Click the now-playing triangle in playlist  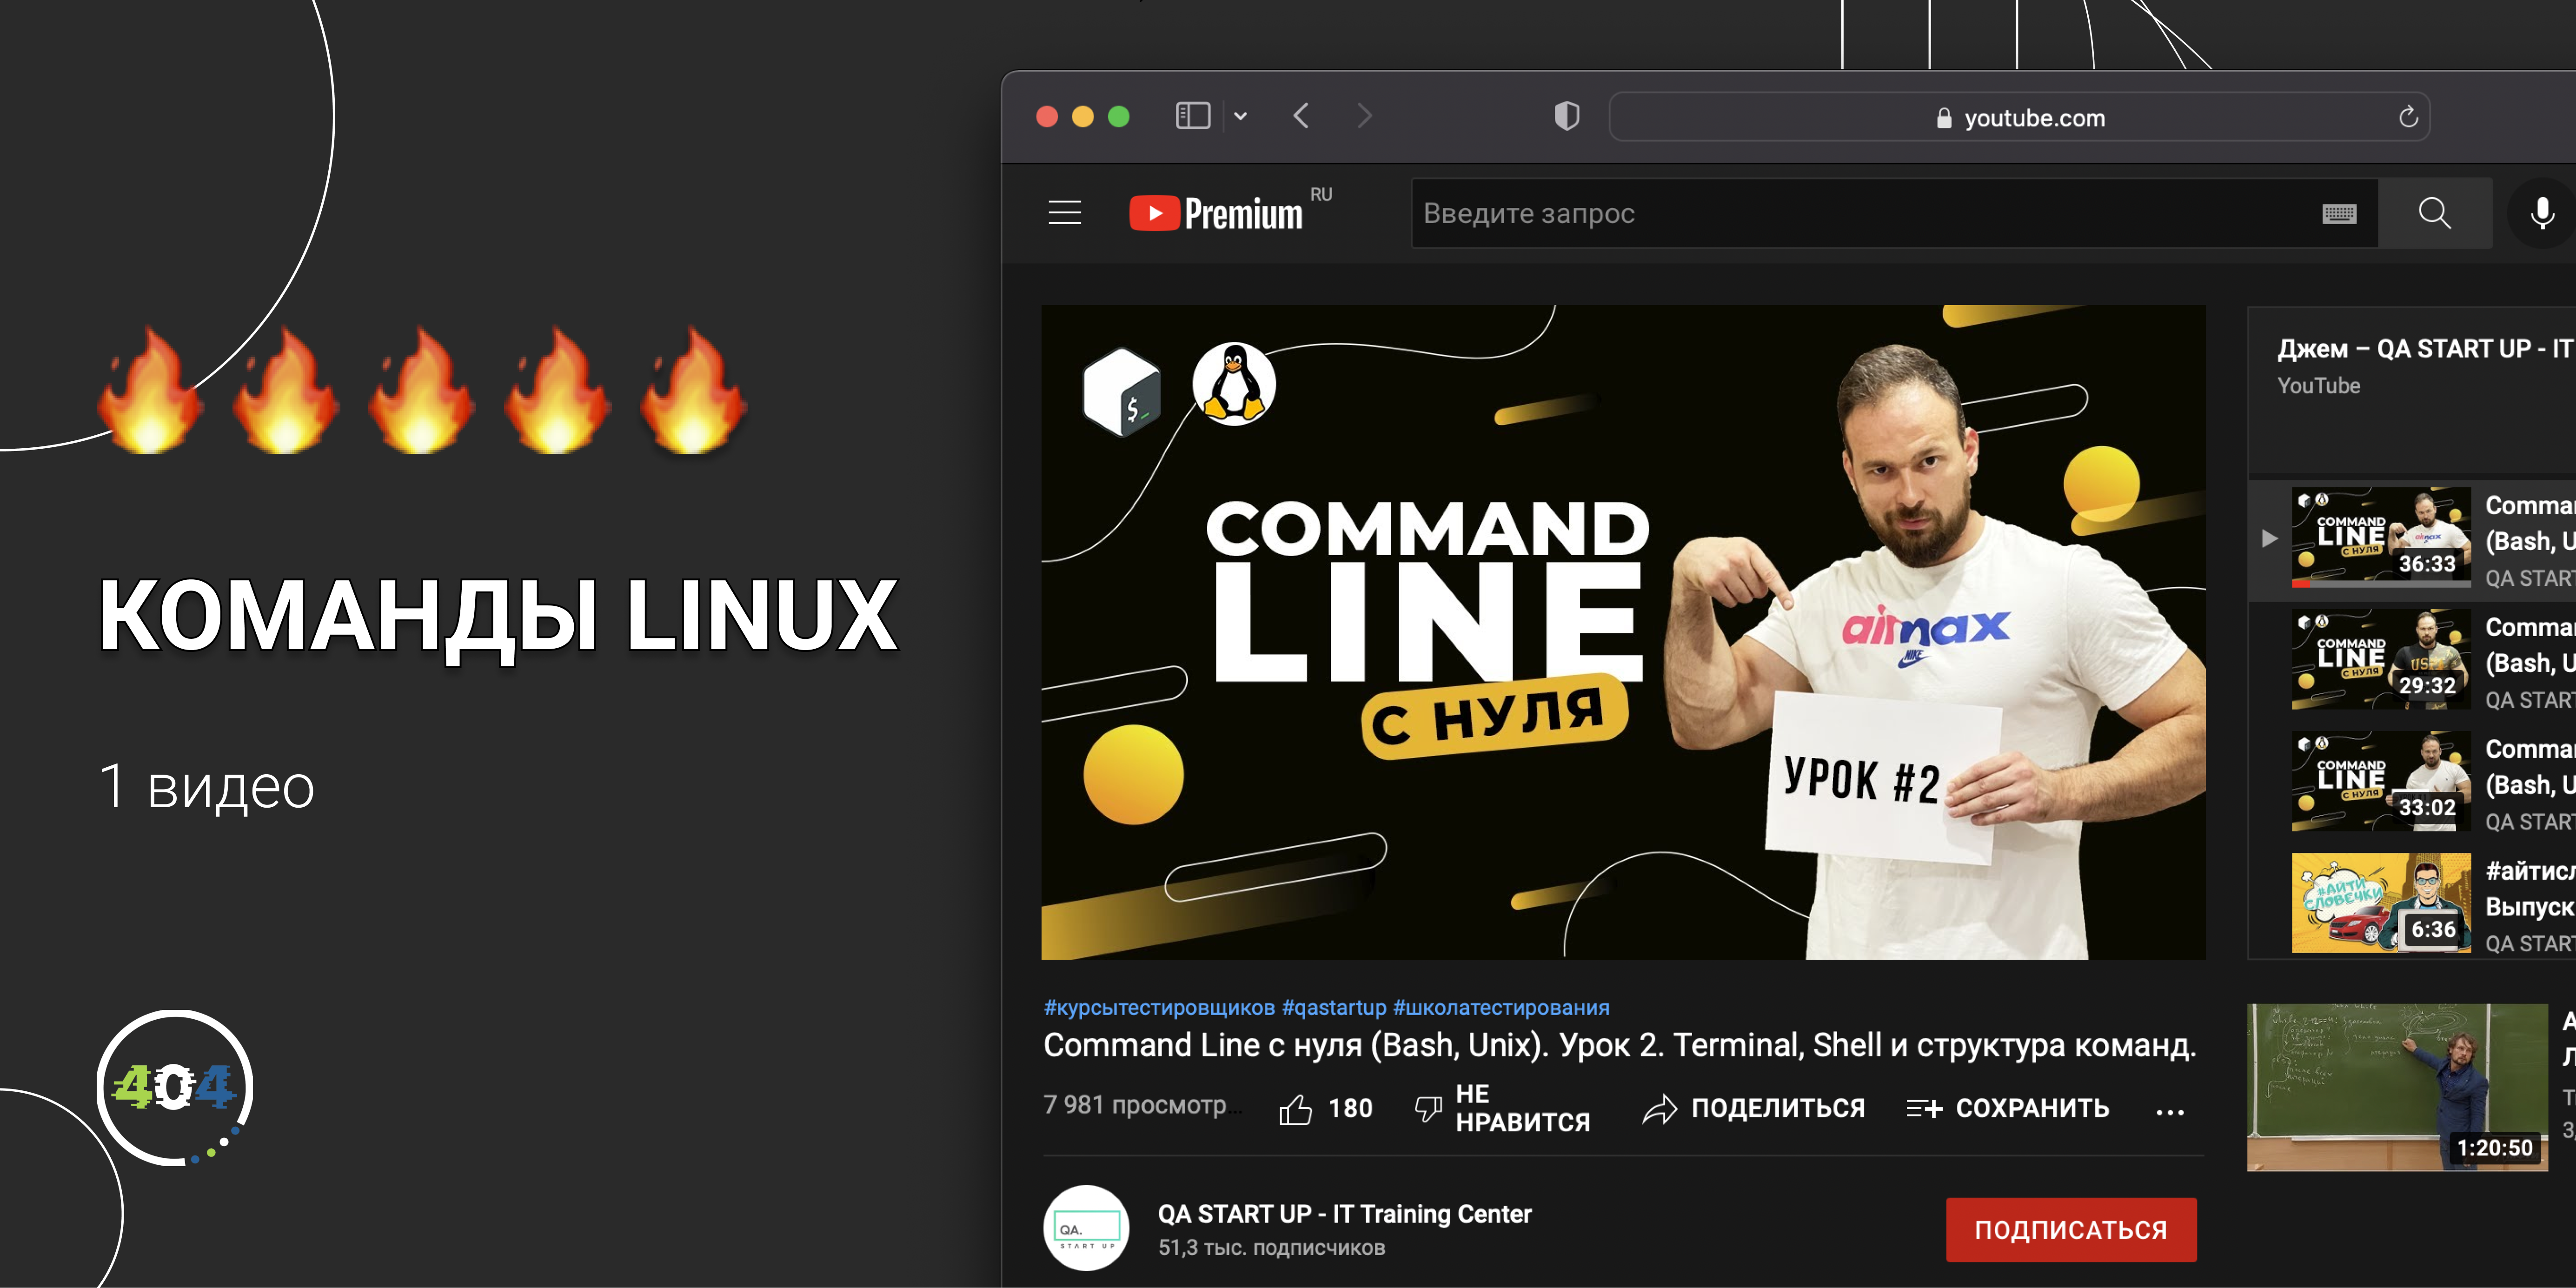(2269, 538)
